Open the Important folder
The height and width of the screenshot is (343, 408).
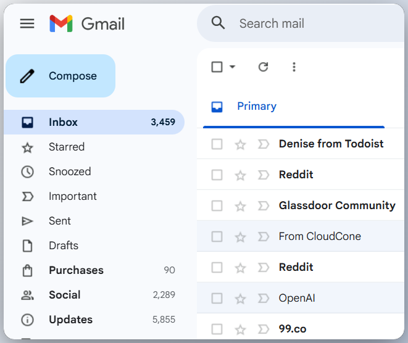[x=94, y=196]
